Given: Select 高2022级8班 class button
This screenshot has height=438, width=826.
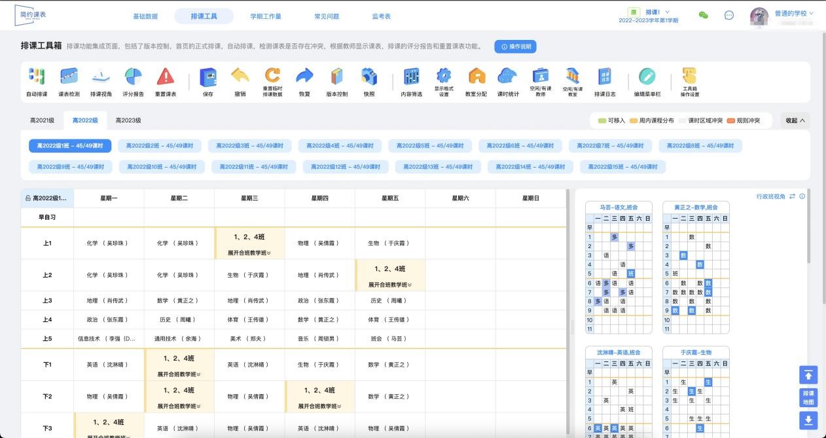Looking at the screenshot, I should [x=700, y=145].
